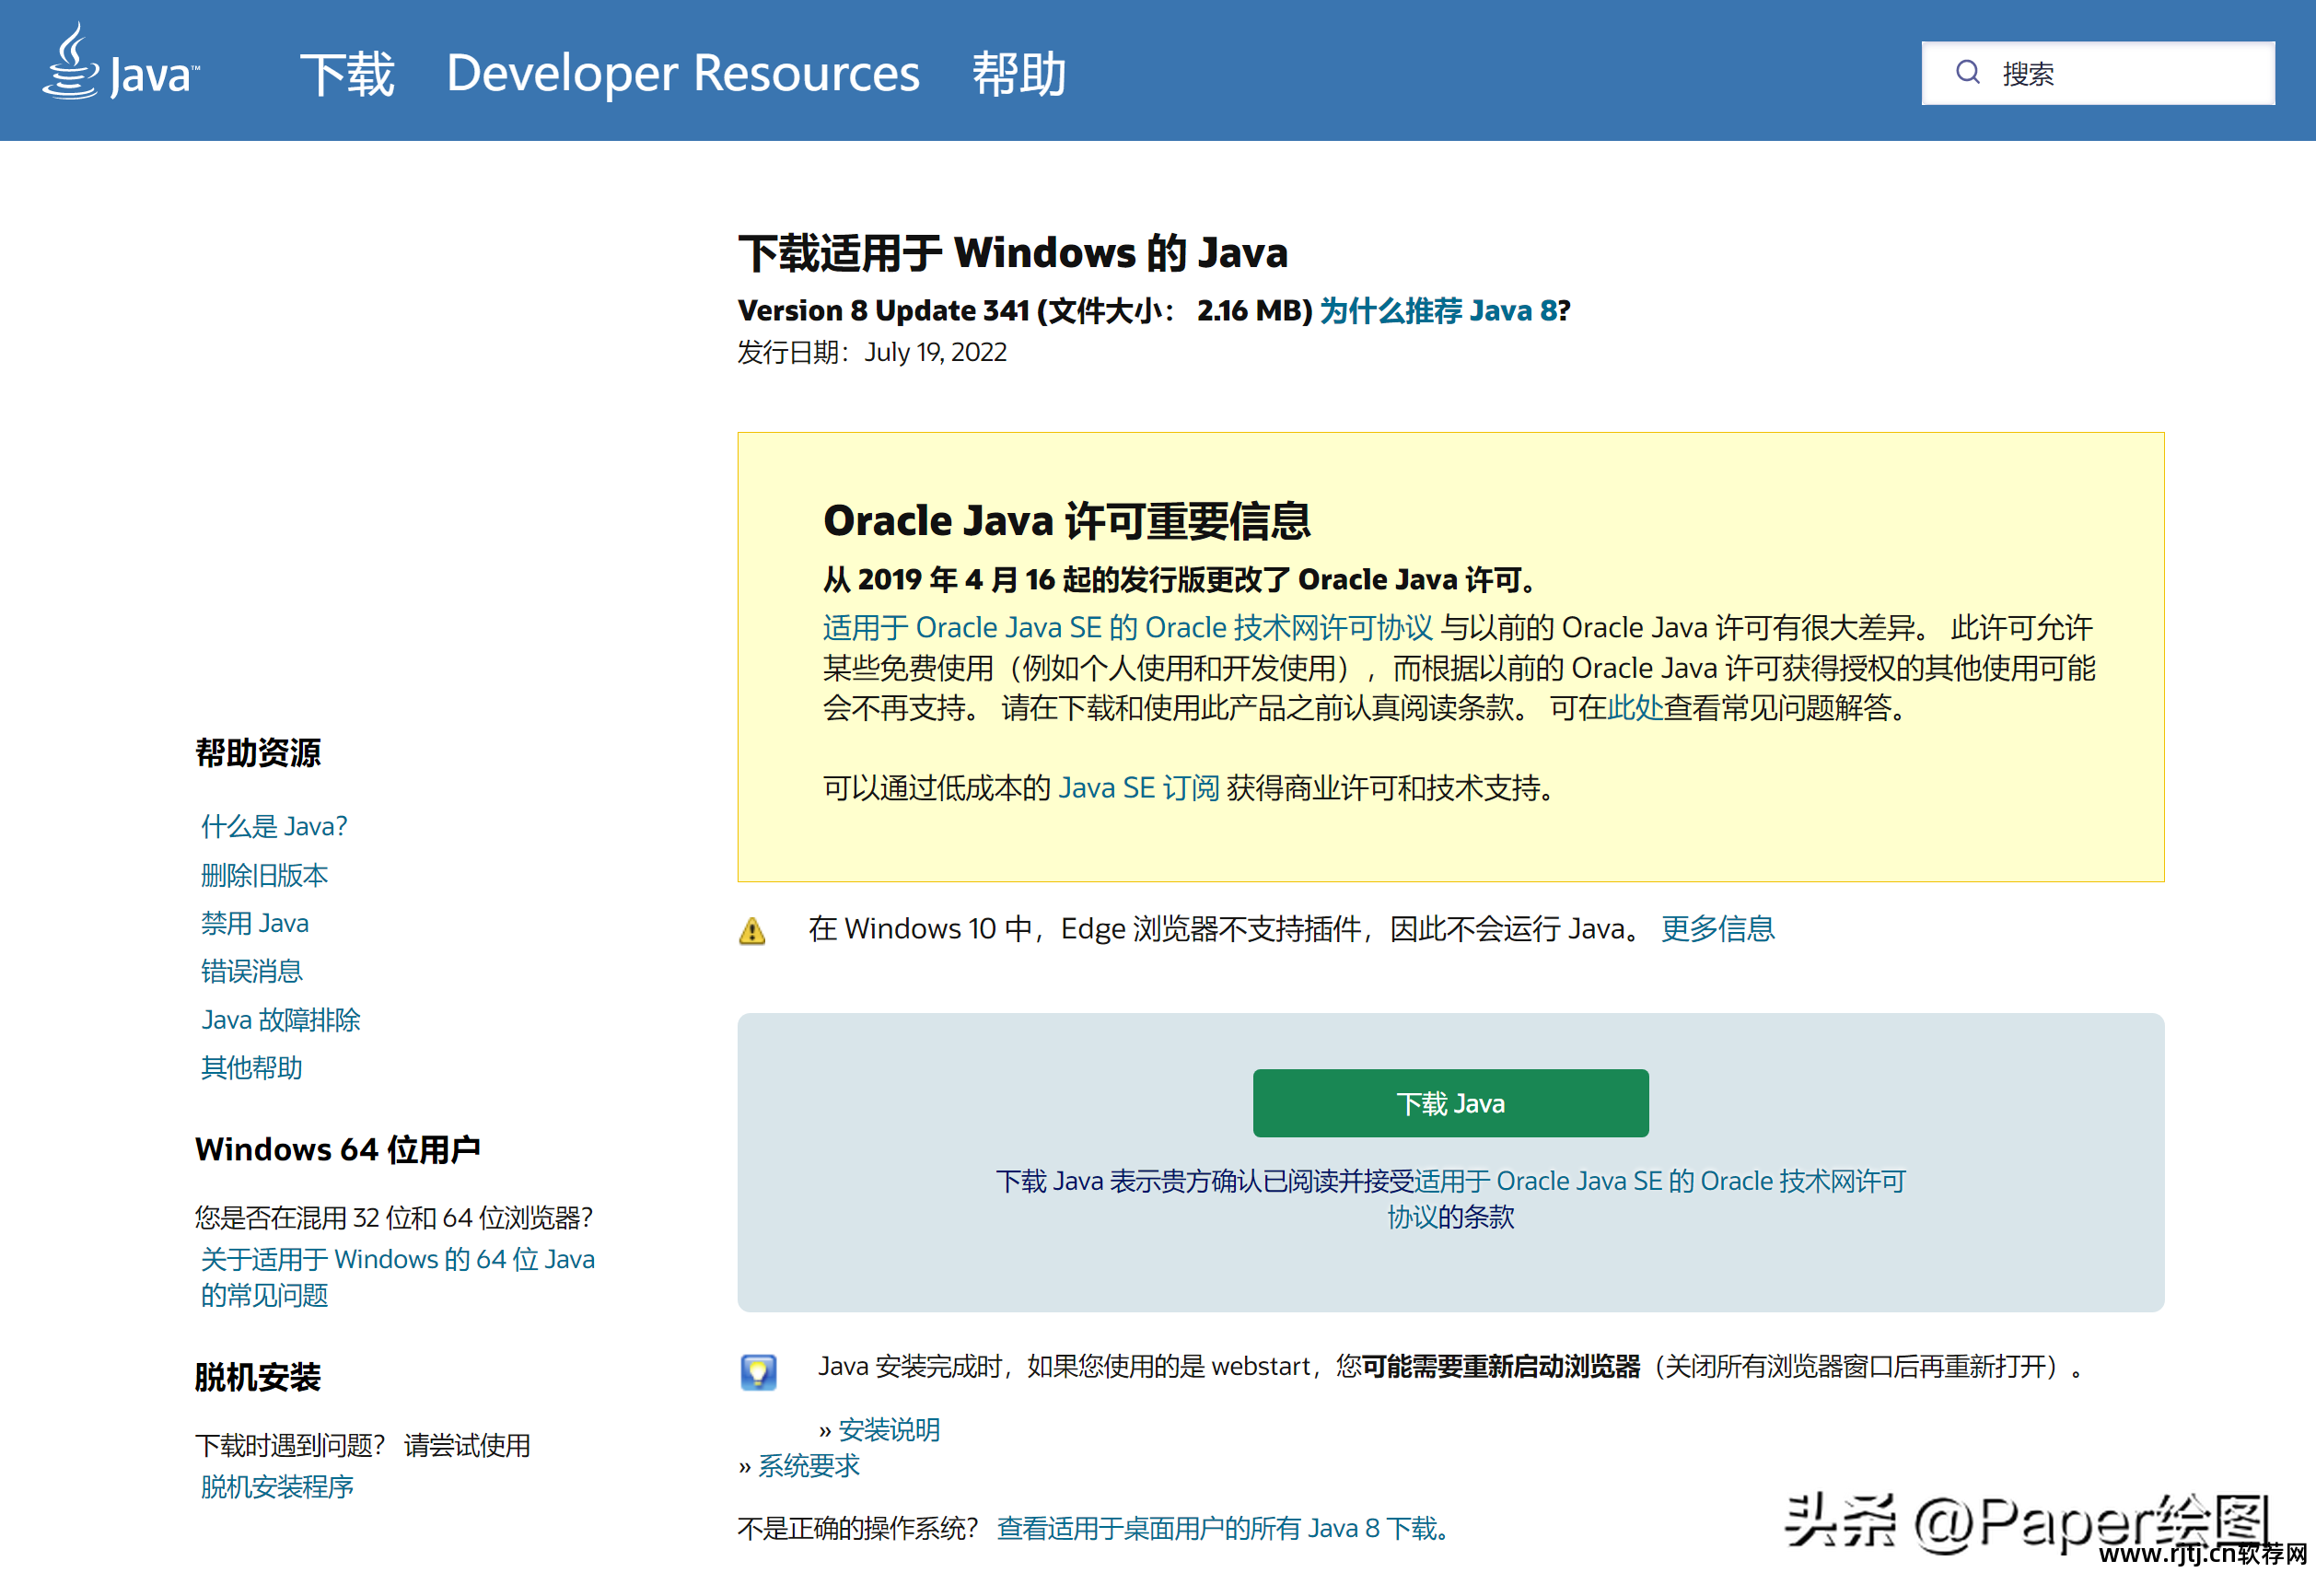Open the 下载 menu in header
The image size is (2316, 1596).
click(x=347, y=74)
